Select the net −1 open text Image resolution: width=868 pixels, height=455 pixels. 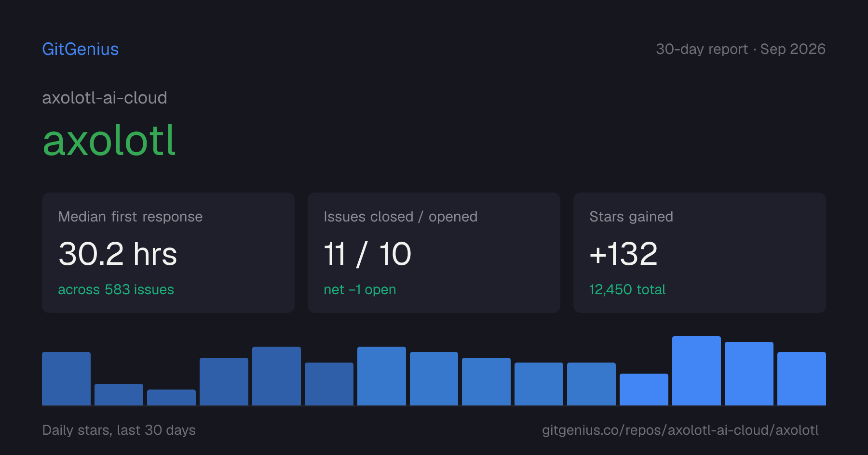(x=360, y=289)
